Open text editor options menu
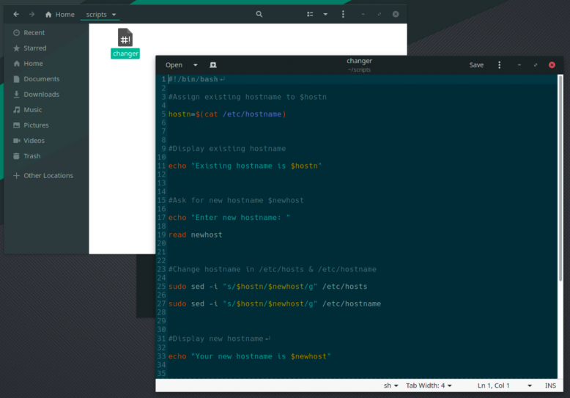The height and width of the screenshot is (398, 570). click(499, 65)
